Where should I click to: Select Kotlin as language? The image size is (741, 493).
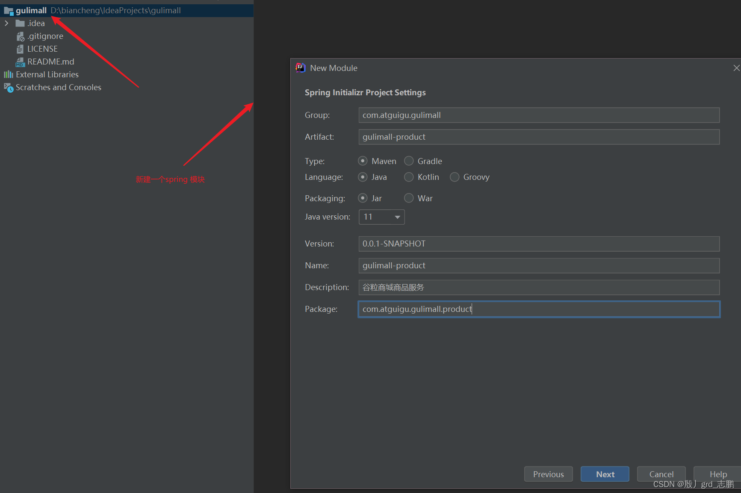[409, 177]
